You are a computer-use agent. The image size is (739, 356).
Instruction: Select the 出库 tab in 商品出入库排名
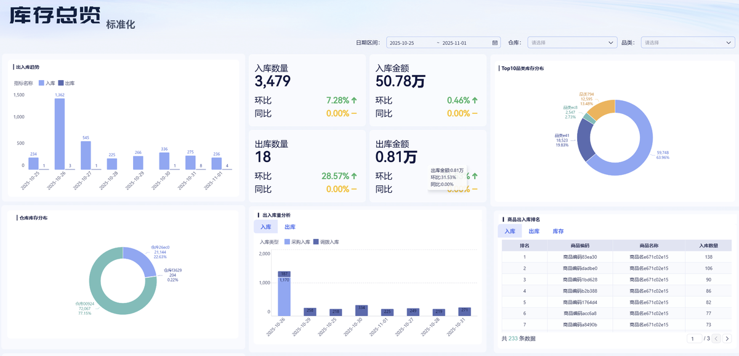tap(534, 231)
